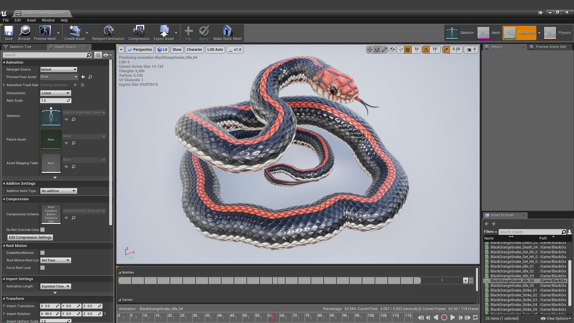This screenshot has height=323, width=574.
Task: Click the record animation button
Action: click(444, 318)
